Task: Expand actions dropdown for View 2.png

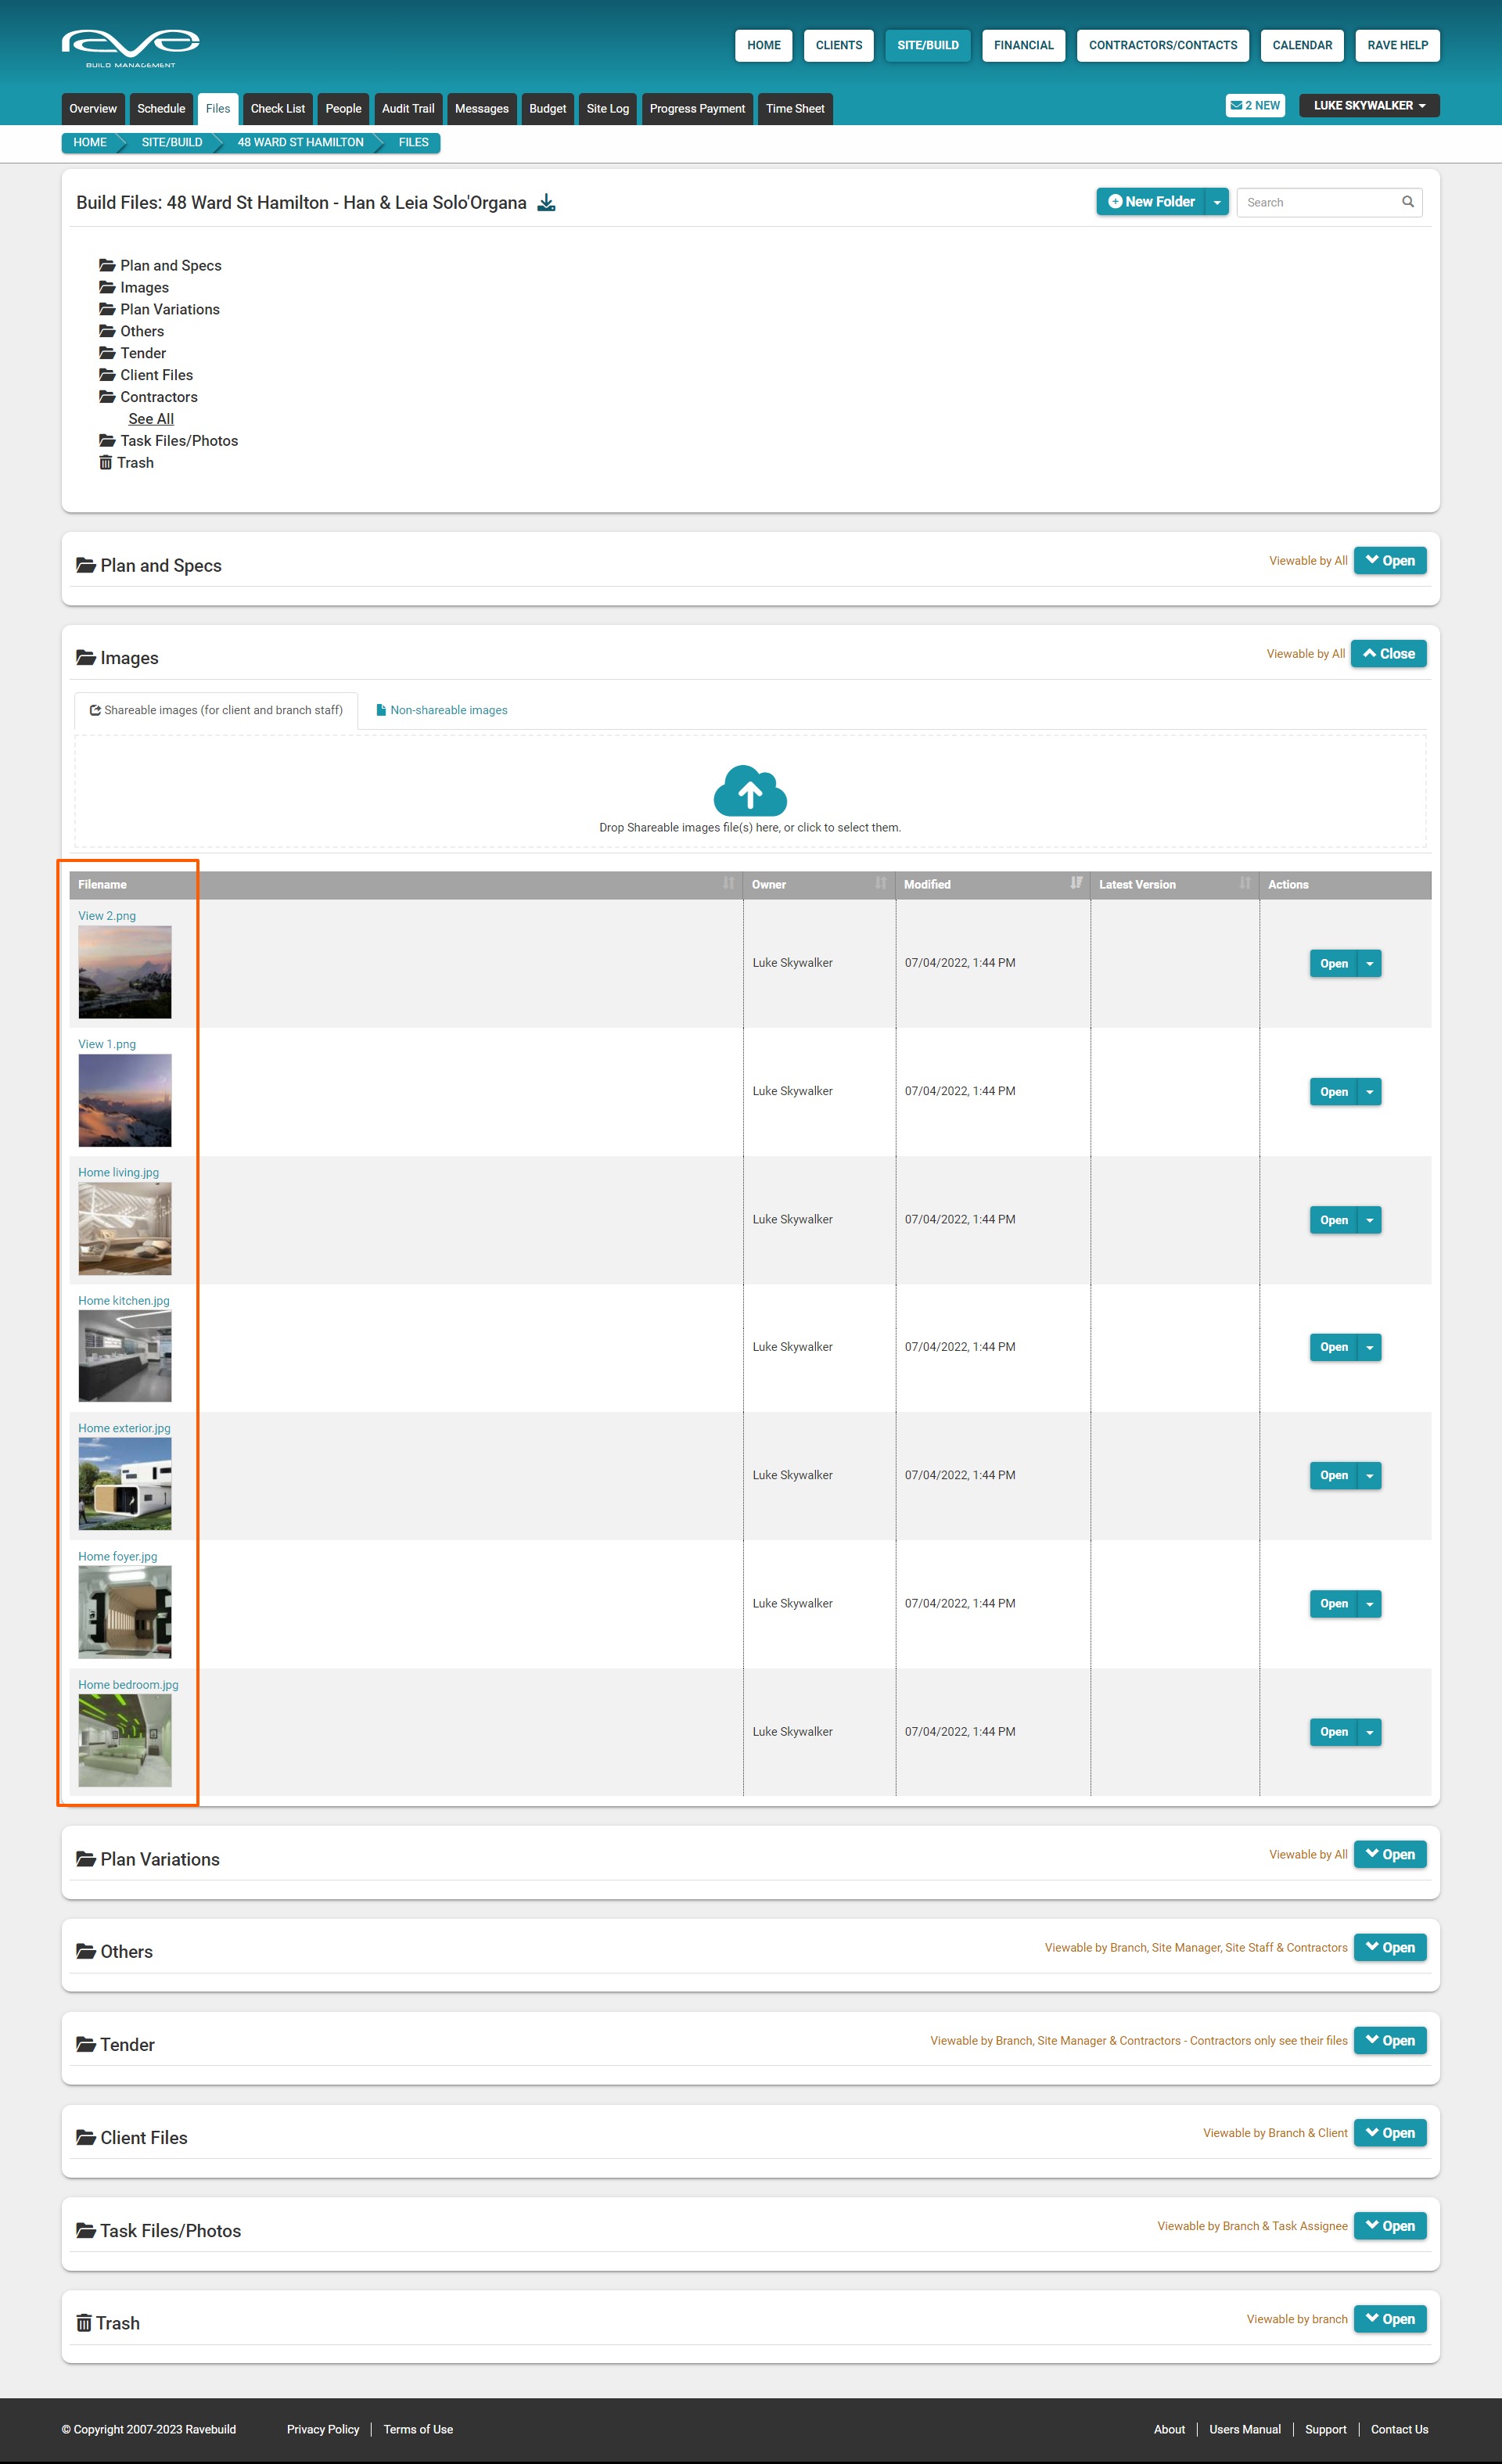Action: click(1369, 964)
